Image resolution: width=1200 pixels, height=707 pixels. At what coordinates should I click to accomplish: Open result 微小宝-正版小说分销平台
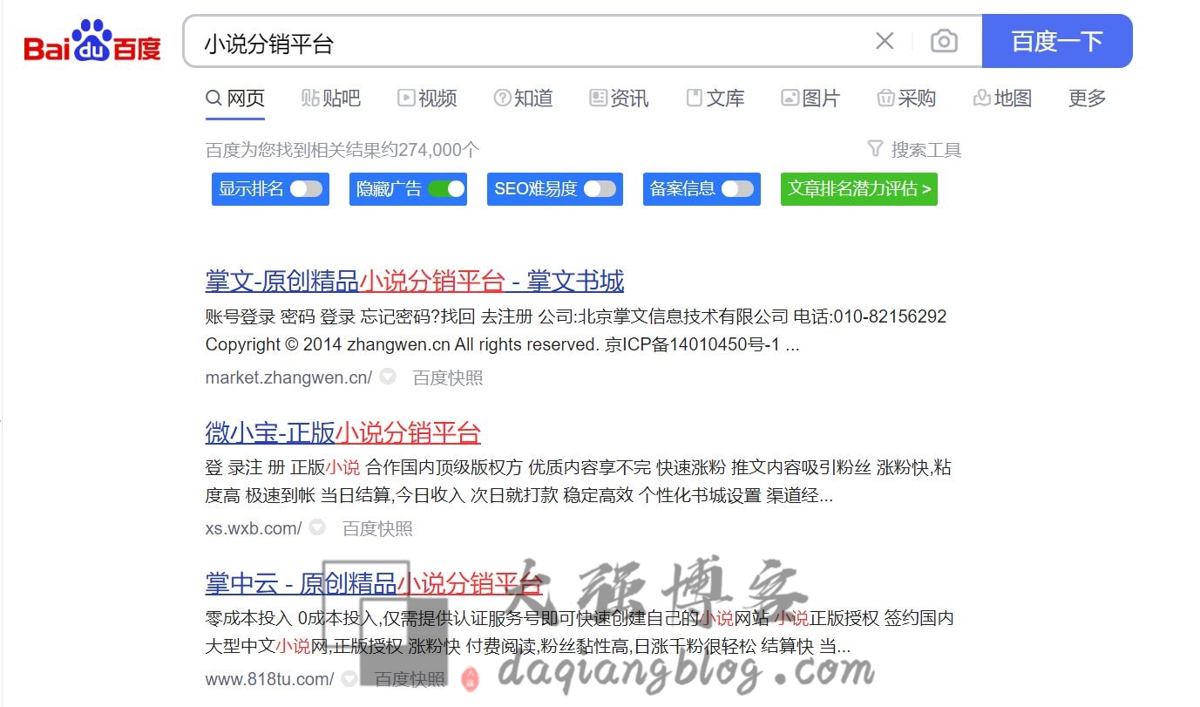(343, 432)
